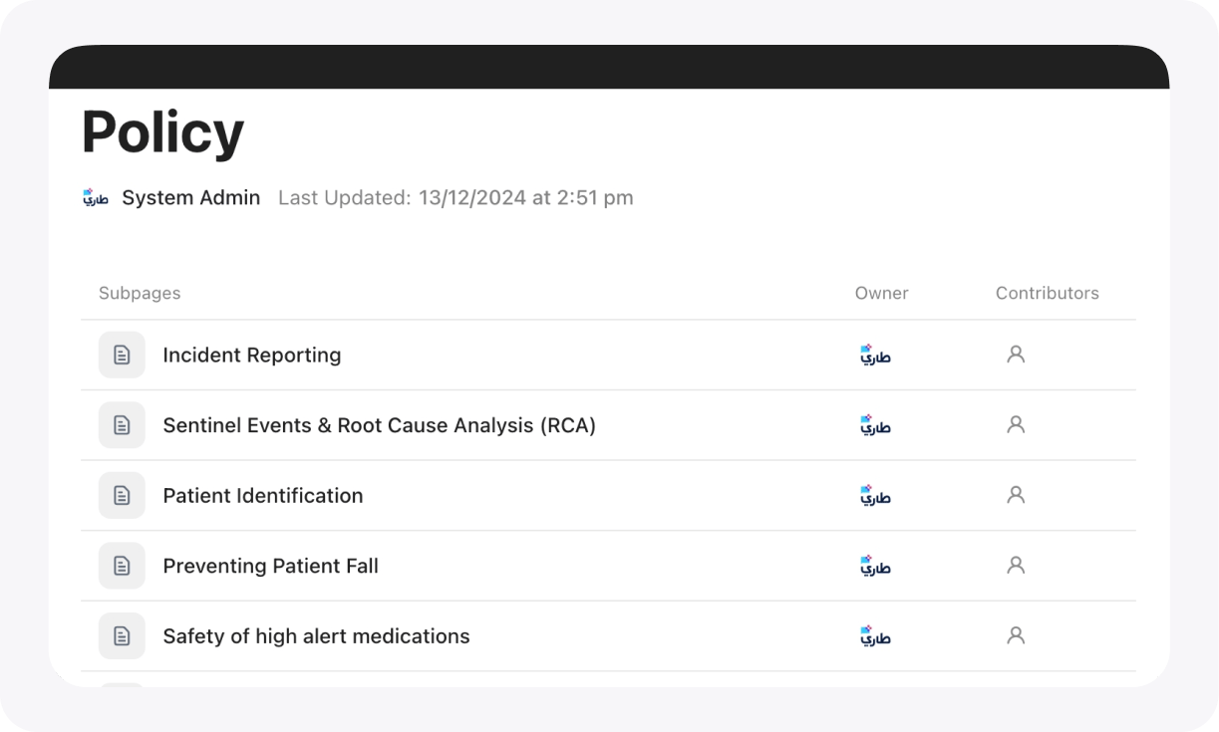This screenshot has height=732, width=1219.
Task: Open the Preventing Patient Fall subpage
Action: [271, 566]
